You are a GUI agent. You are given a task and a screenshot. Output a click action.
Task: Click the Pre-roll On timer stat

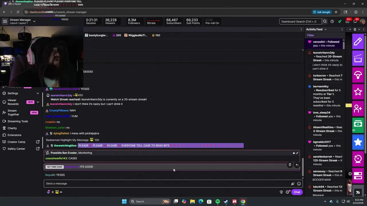point(212,21)
